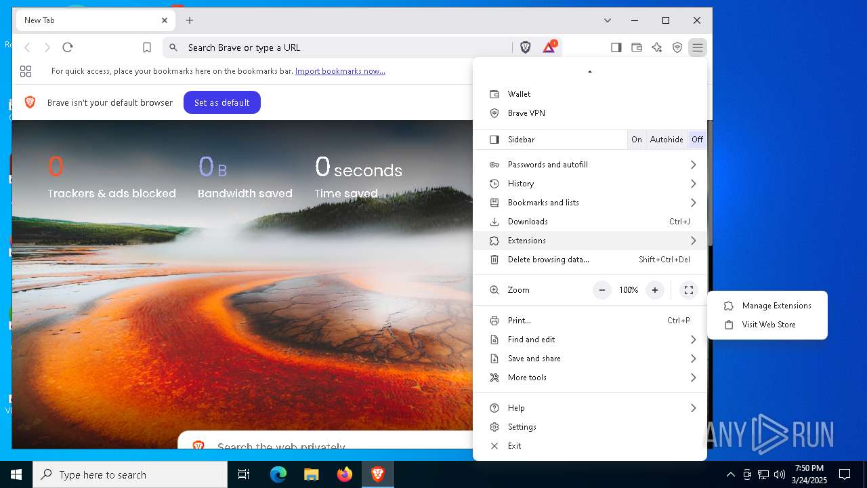The width and height of the screenshot is (867, 488).
Task: Click Set as default button
Action: [x=222, y=102]
